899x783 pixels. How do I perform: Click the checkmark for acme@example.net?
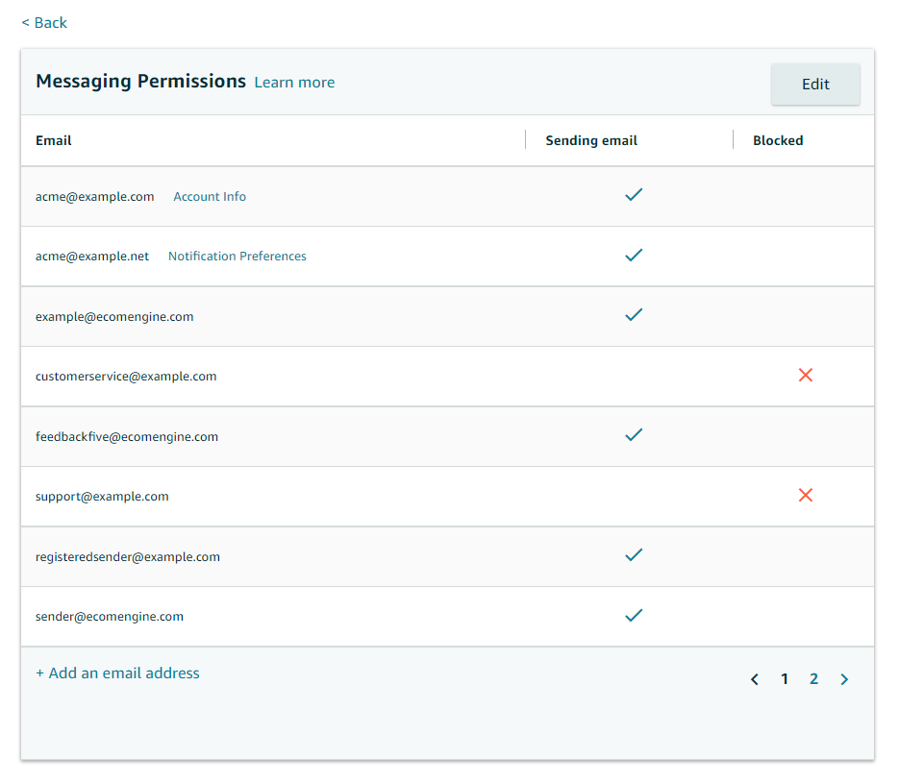point(633,256)
